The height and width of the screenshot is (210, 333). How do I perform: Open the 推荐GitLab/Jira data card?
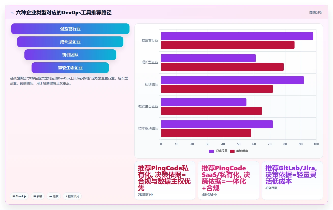click(x=292, y=180)
